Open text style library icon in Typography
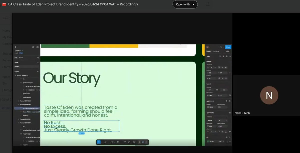The height and width of the screenshot is (153, 300). (230, 113)
